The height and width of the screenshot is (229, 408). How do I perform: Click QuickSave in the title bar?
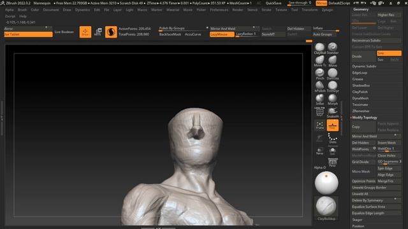click(273, 3)
